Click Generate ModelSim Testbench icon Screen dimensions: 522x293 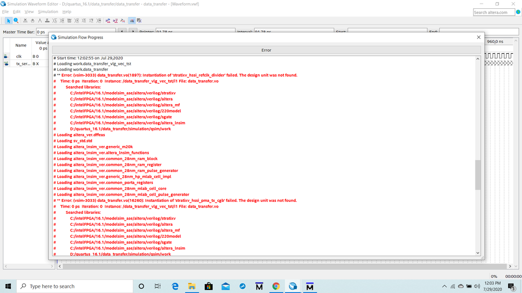[x=122, y=21]
